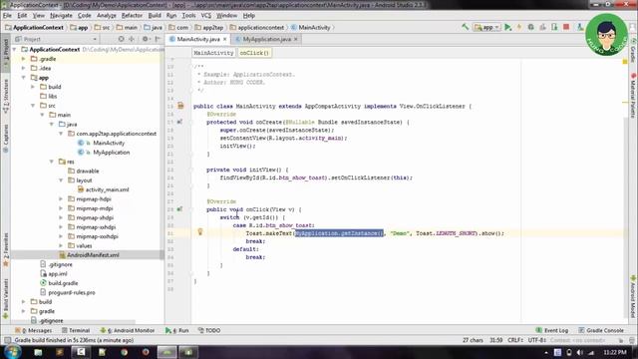Click the red Stop button
Viewport: 638px width, 359px height.
tap(566, 27)
